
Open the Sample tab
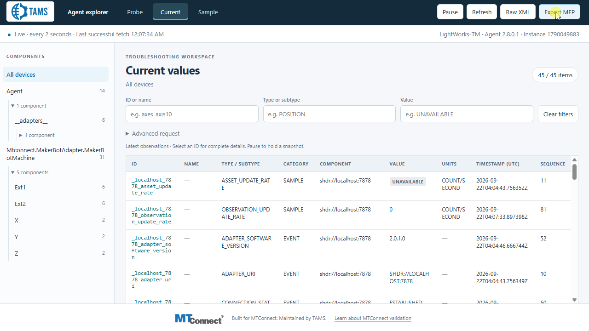(x=208, y=12)
